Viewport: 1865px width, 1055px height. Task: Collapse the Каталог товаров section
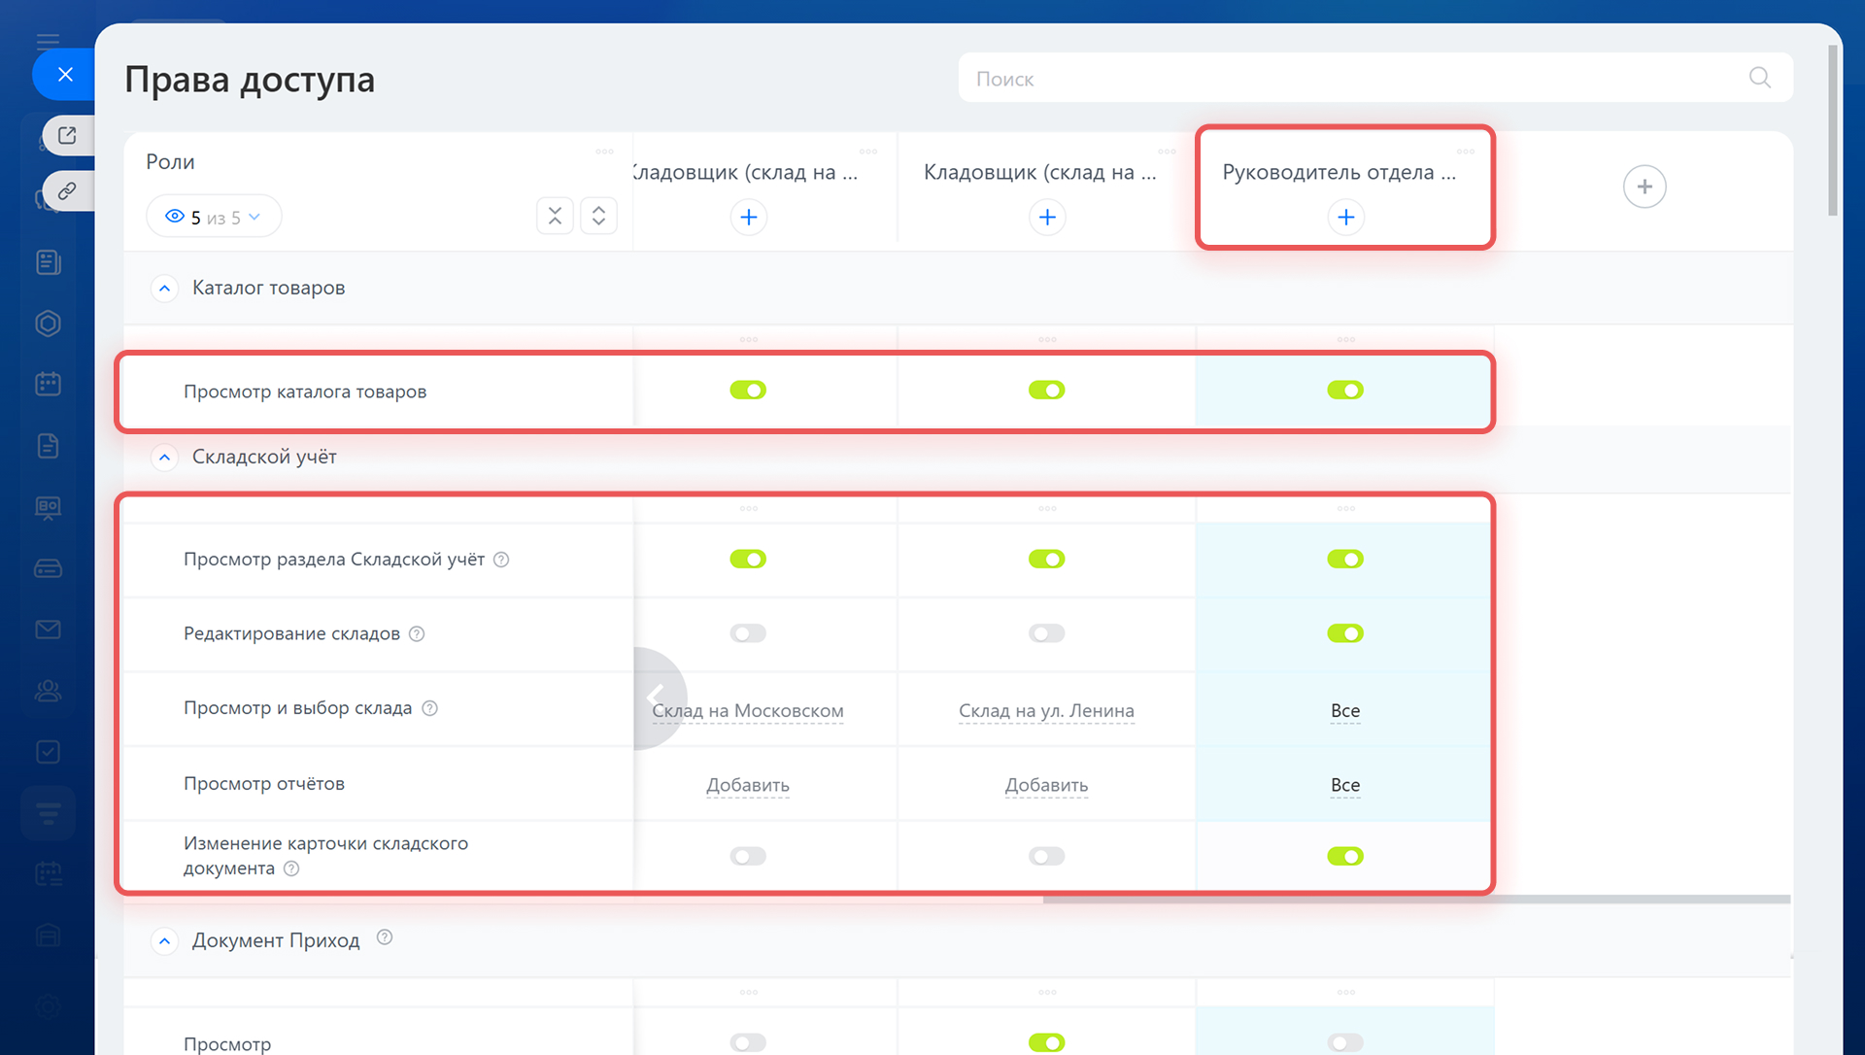coord(164,289)
